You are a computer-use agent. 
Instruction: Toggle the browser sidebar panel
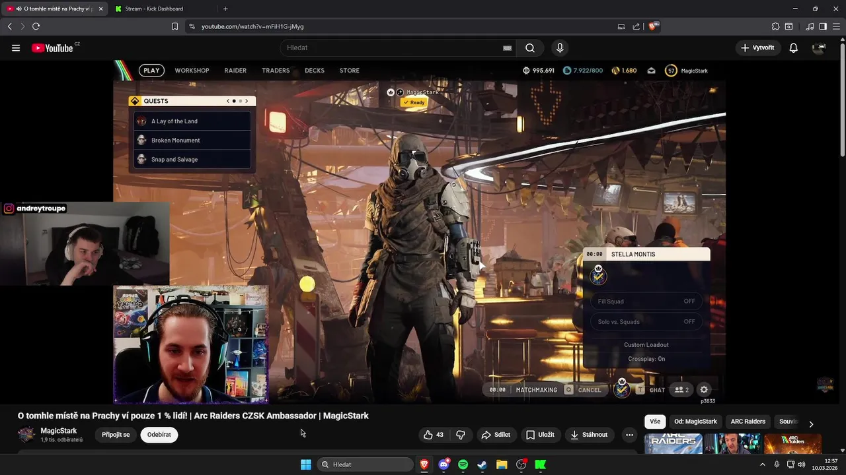coord(823,26)
